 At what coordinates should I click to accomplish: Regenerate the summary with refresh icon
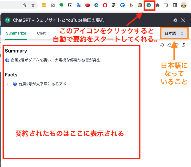coord(162,45)
